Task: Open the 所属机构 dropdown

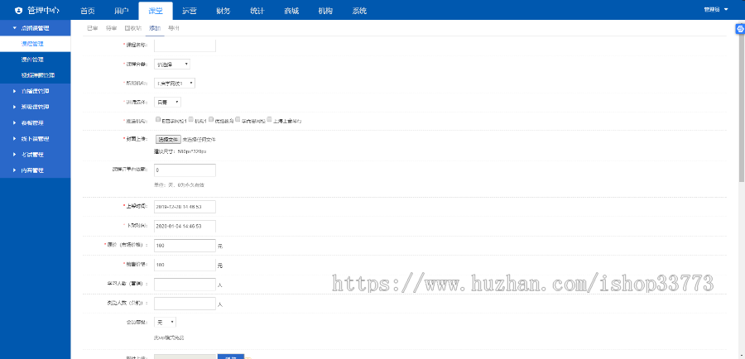Action: coord(175,83)
